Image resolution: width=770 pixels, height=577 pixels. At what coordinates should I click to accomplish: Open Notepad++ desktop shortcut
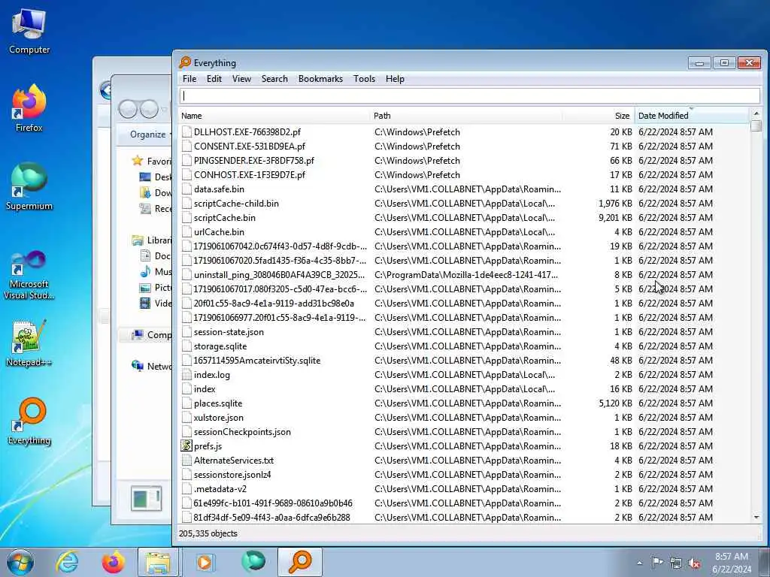click(x=29, y=343)
